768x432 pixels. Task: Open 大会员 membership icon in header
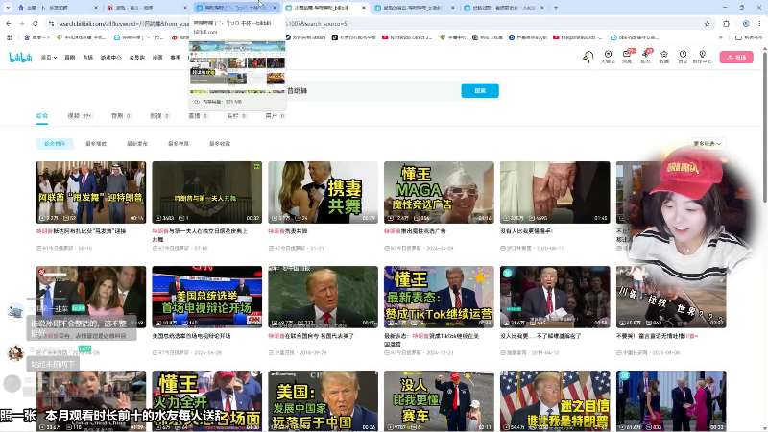click(608, 57)
